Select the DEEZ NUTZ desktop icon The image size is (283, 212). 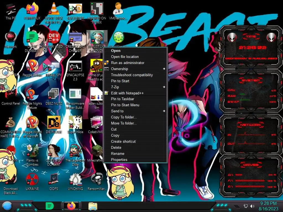click(x=54, y=97)
